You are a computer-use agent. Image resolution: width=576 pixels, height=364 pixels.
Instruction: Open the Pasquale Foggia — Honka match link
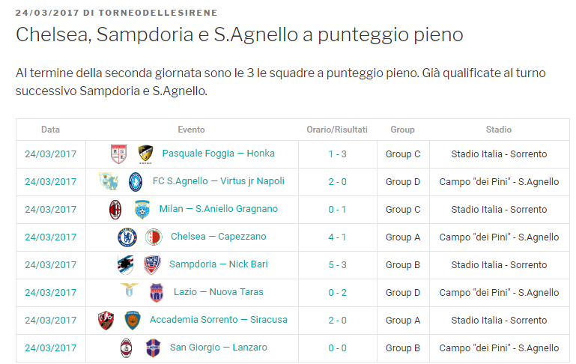pyautogui.click(x=218, y=154)
